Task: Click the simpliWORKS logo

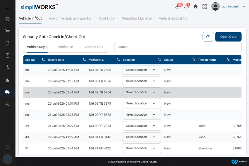Action: pos(39,7)
